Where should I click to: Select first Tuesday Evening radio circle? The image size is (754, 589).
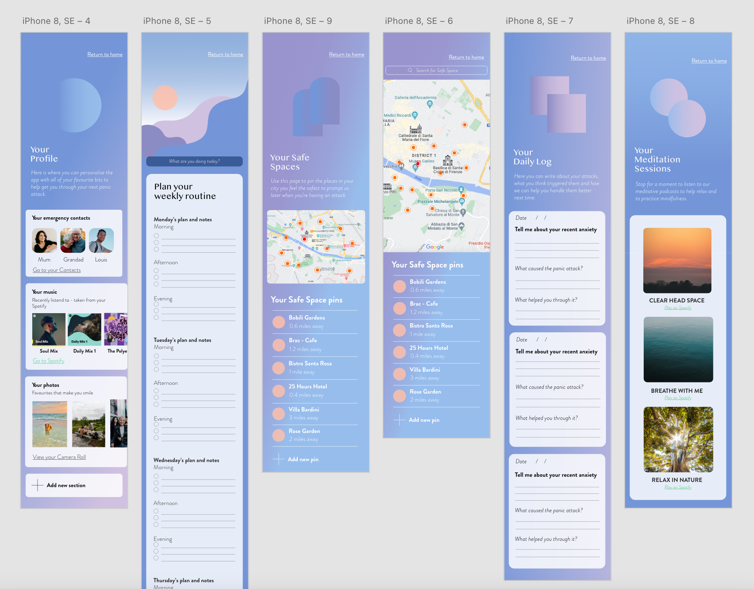click(156, 425)
